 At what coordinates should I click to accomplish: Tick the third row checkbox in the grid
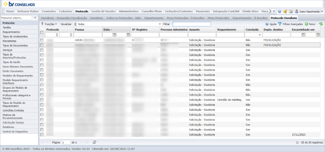point(42,50)
